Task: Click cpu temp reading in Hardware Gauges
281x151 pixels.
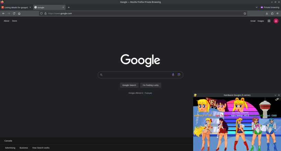Action: [x=240, y=116]
